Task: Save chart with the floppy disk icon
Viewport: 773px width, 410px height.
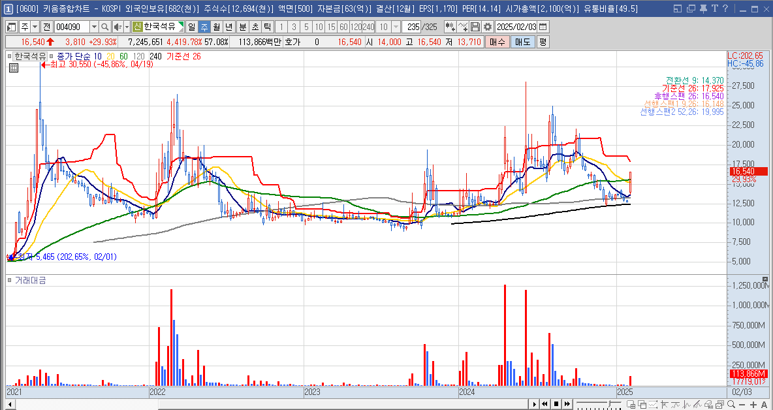Action: point(475,27)
